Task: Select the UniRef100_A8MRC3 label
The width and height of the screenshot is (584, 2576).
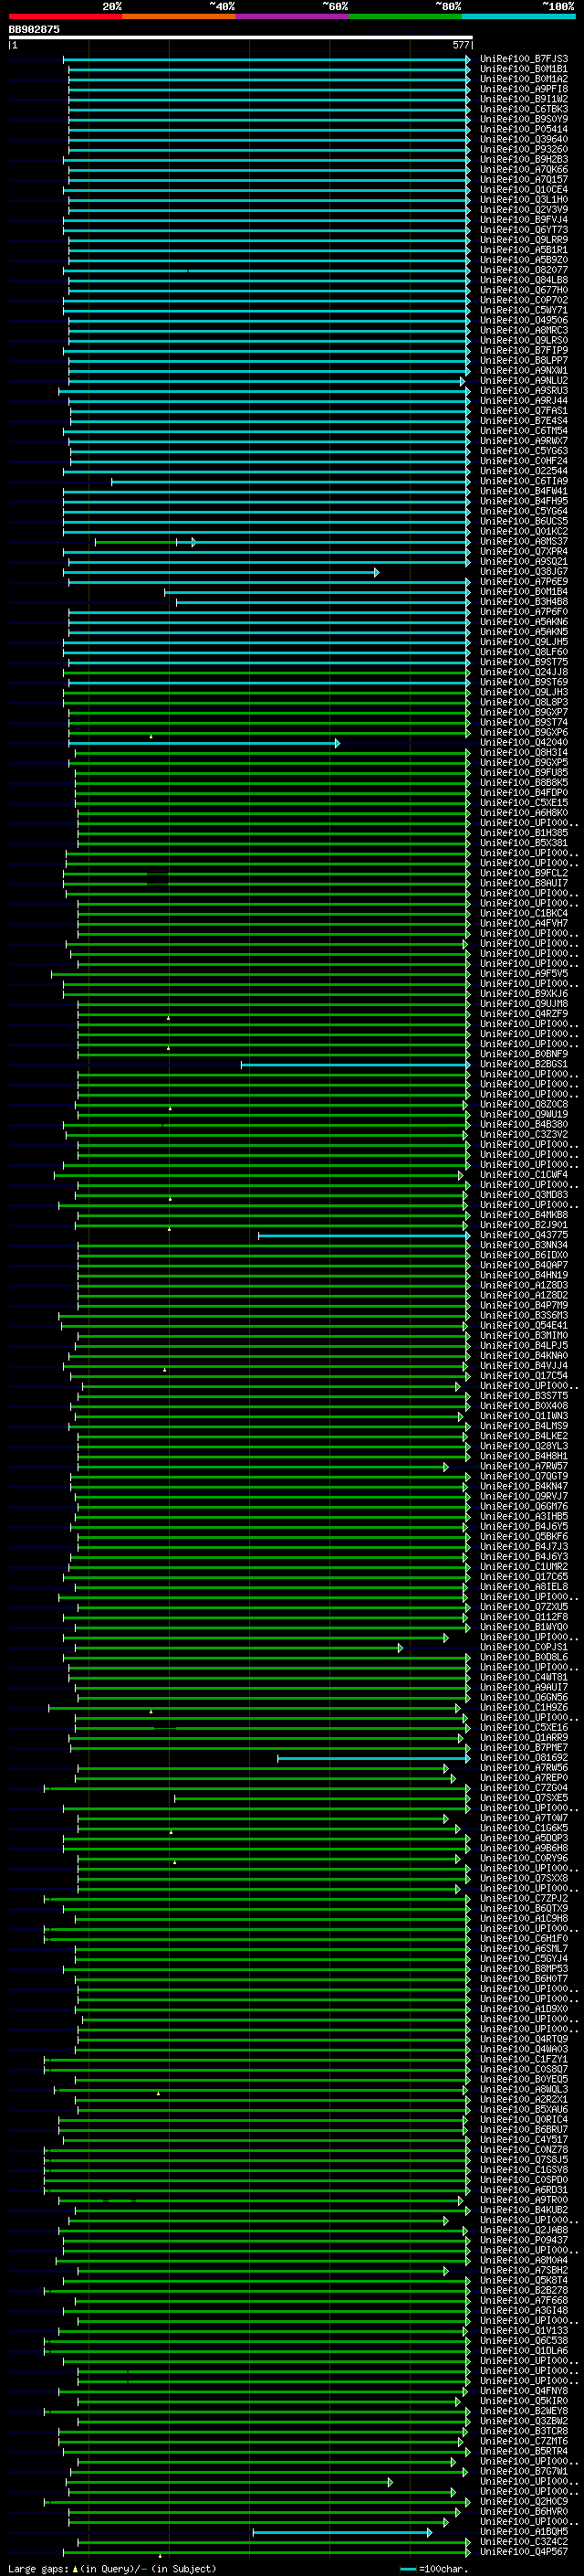Action: point(523,330)
